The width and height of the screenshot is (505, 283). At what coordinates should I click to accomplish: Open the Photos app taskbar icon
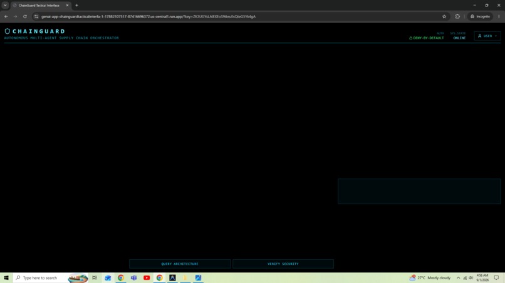[198, 278]
